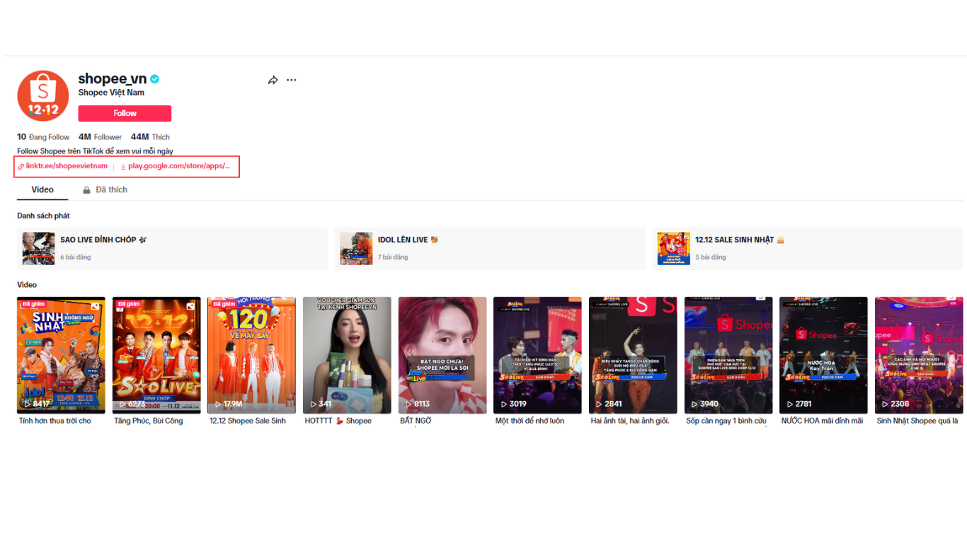Follow the shopee_vn account

125,113
